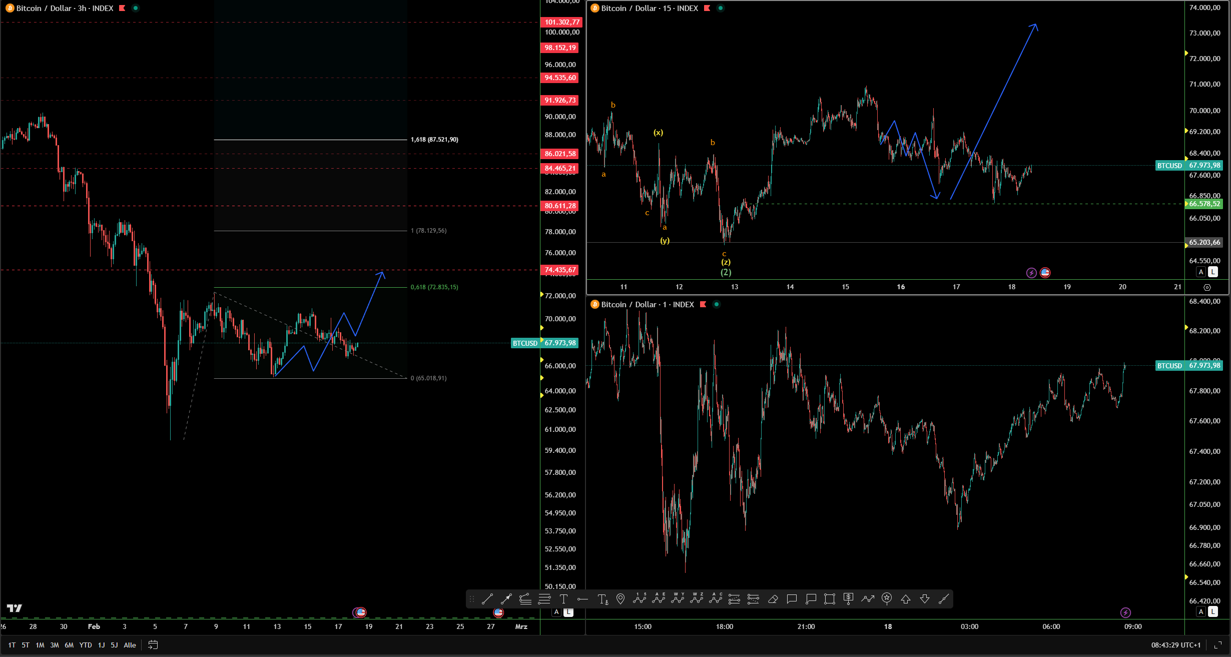This screenshot has height=657, width=1231.
Task: Select the Arrow line tool
Action: [x=506, y=599]
